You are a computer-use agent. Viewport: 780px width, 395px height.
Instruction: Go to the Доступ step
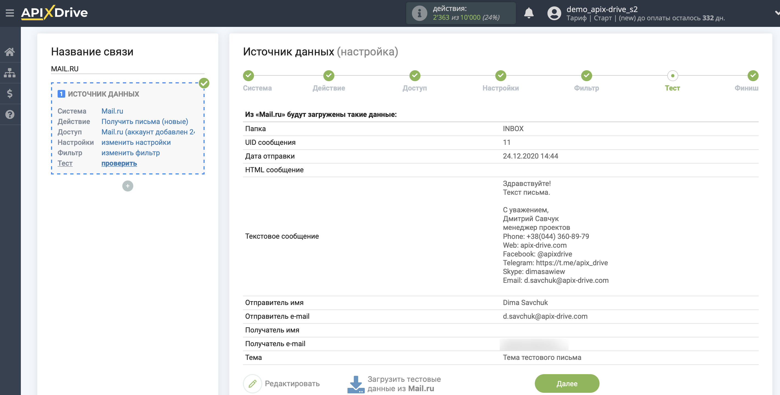pyautogui.click(x=415, y=75)
